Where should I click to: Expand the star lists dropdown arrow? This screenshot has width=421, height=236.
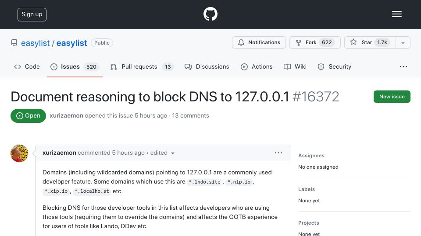pos(403,43)
